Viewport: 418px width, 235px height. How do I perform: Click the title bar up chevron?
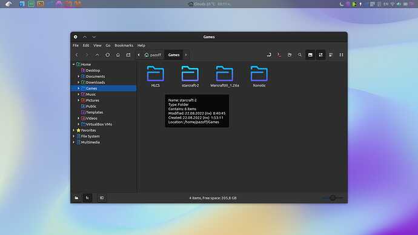[85, 37]
